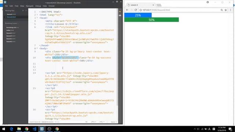Open a new Chrome tab
The height and width of the screenshot is (132, 235).
[x=159, y=5]
